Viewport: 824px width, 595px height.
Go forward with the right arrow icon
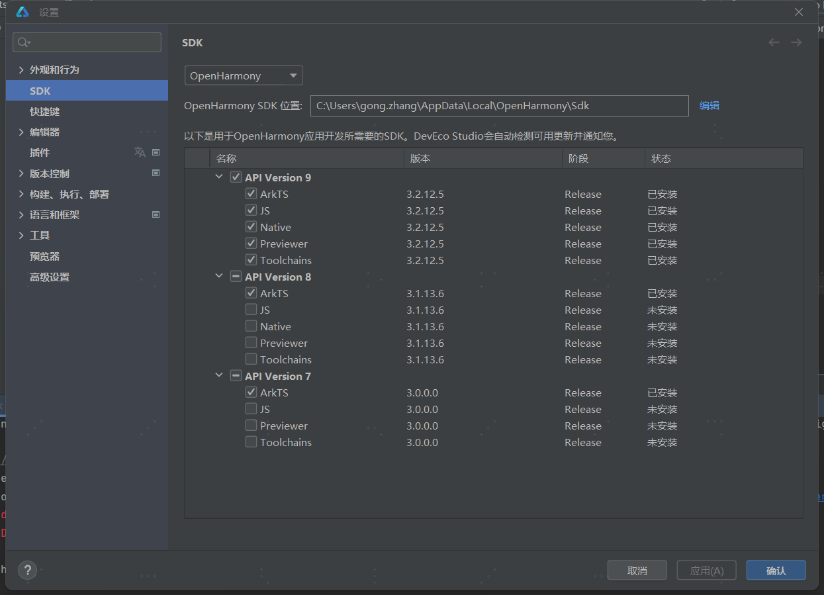coord(796,42)
